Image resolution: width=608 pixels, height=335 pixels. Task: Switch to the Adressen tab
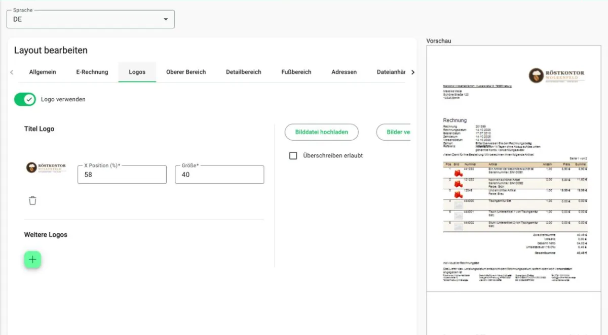344,72
